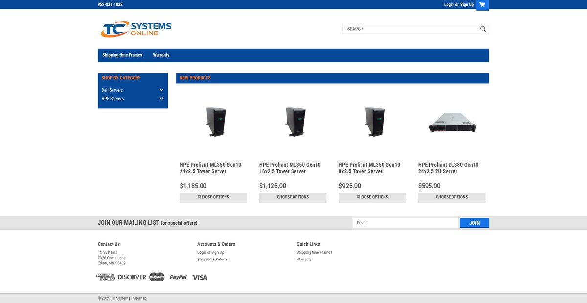The width and height of the screenshot is (587, 303).
Task: Open HPE Proliant ML350 Gen10 8x2.5 title
Action: point(369,168)
